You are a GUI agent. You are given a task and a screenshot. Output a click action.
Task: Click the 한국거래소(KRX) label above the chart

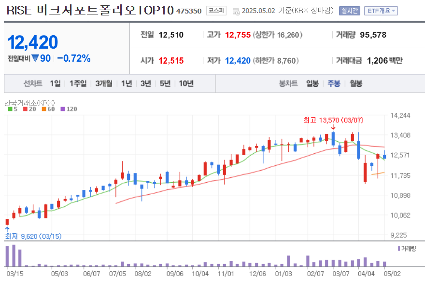[29, 103]
